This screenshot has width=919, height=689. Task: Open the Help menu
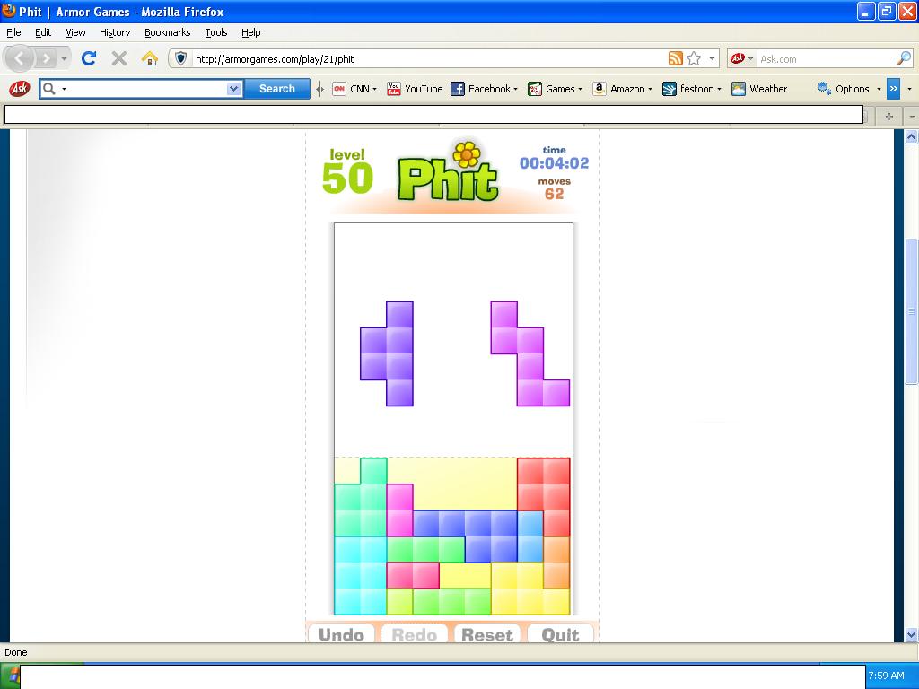tap(251, 32)
